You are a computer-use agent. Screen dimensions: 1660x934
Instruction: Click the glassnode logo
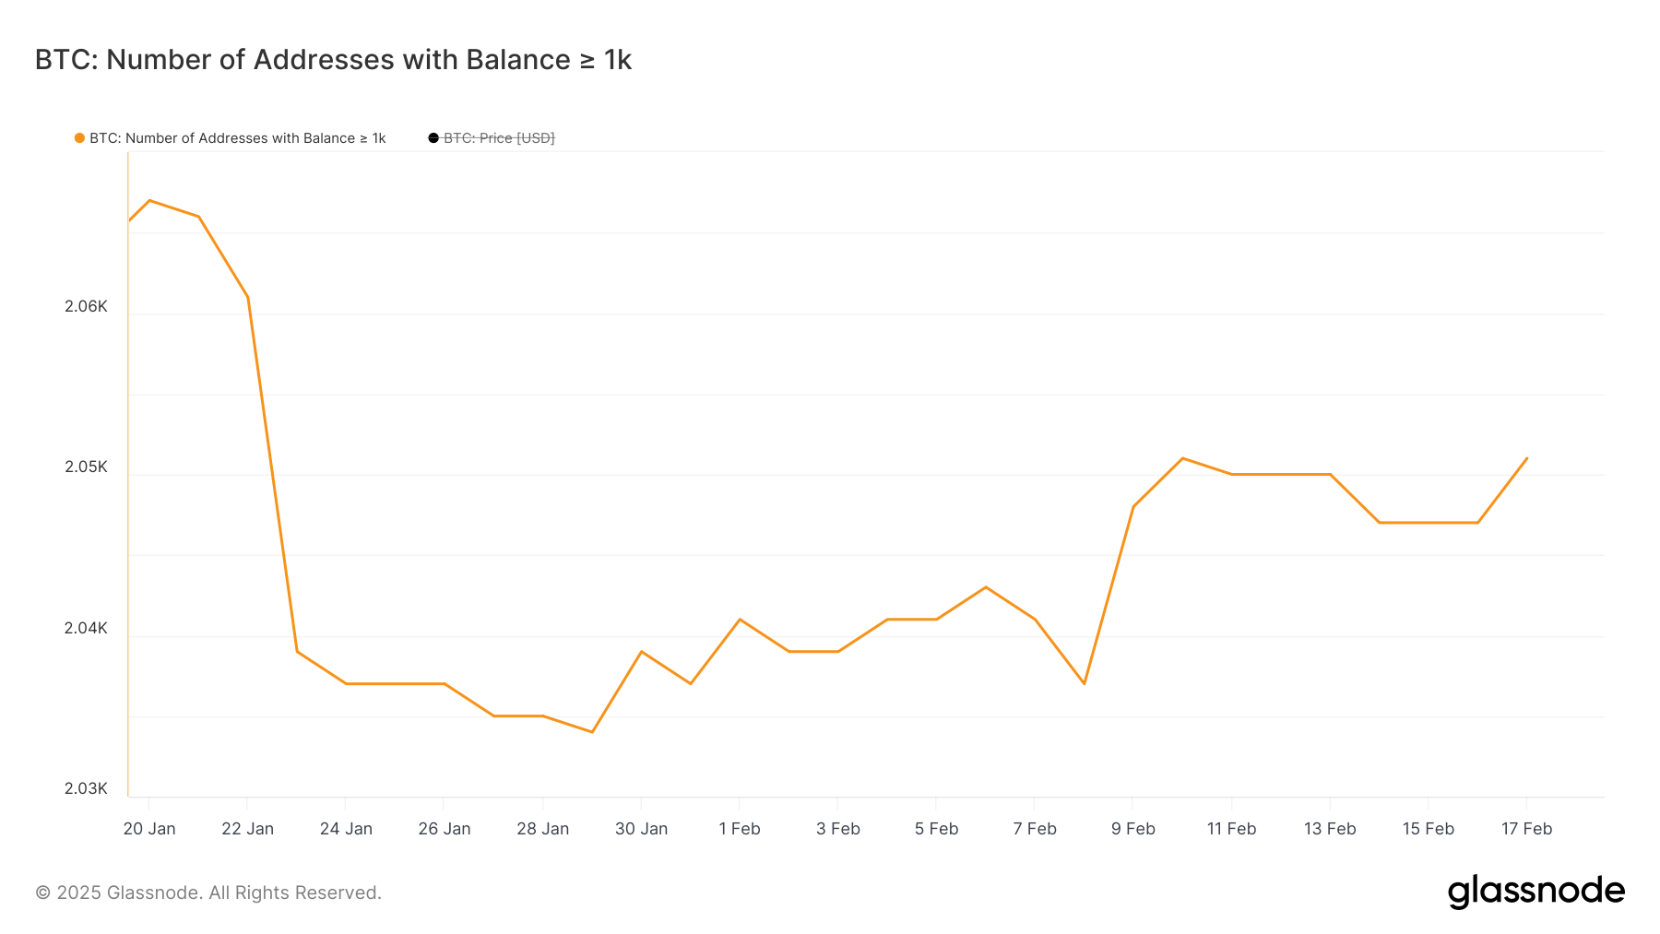click(x=1535, y=892)
